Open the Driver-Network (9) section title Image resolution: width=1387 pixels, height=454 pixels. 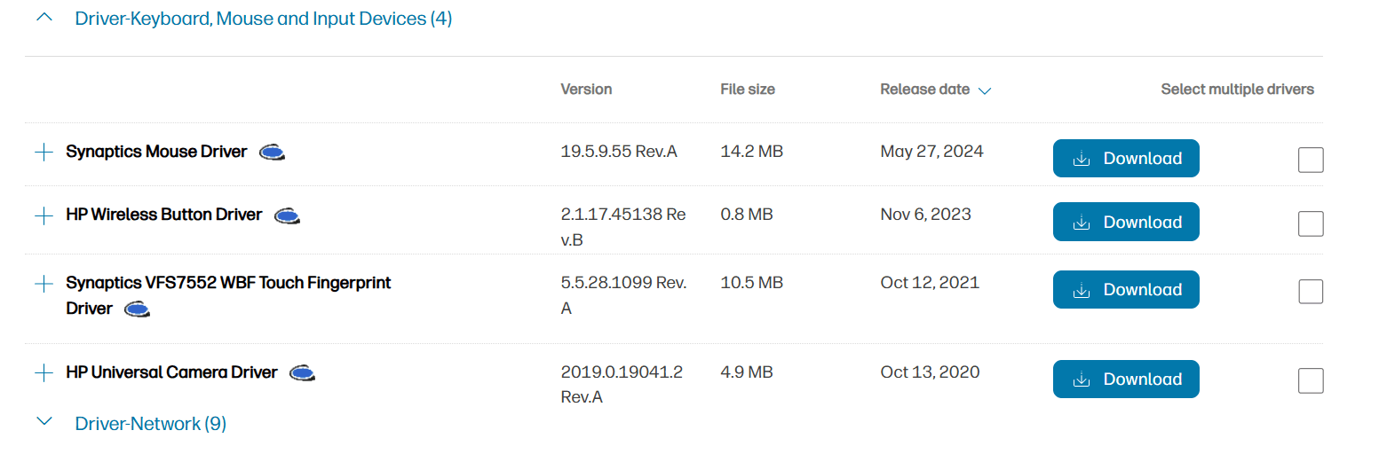point(150,424)
